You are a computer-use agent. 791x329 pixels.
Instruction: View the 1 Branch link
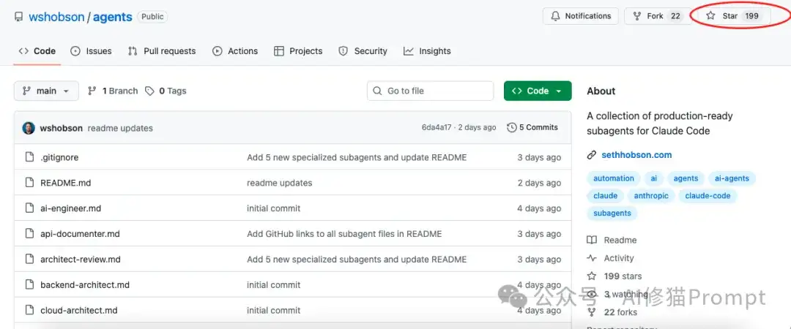click(113, 91)
